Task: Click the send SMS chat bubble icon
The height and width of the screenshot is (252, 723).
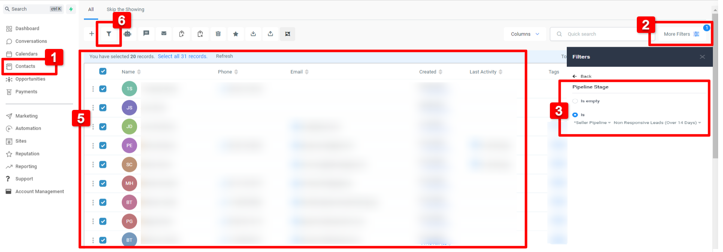Action: point(146,34)
